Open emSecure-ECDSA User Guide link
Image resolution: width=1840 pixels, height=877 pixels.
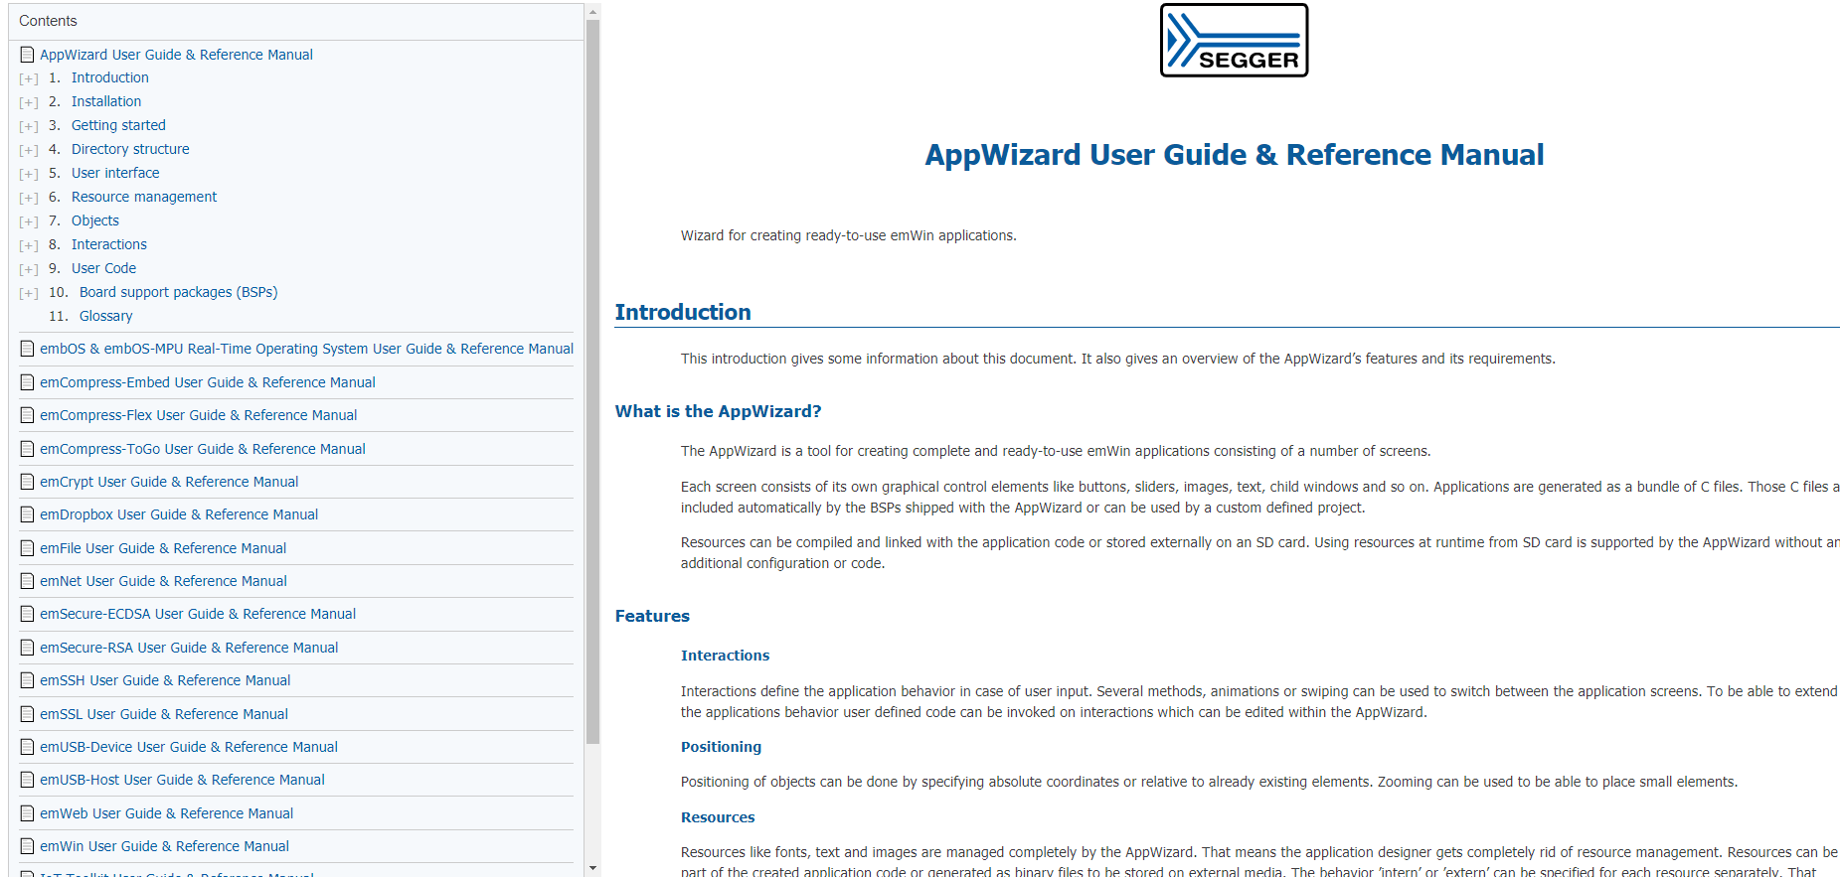click(x=198, y=614)
